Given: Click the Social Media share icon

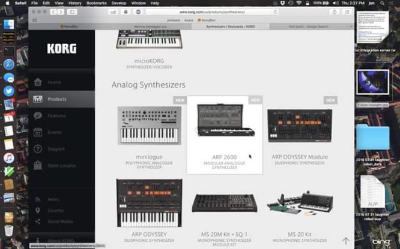Looking at the screenshot, I should tap(38, 221).
